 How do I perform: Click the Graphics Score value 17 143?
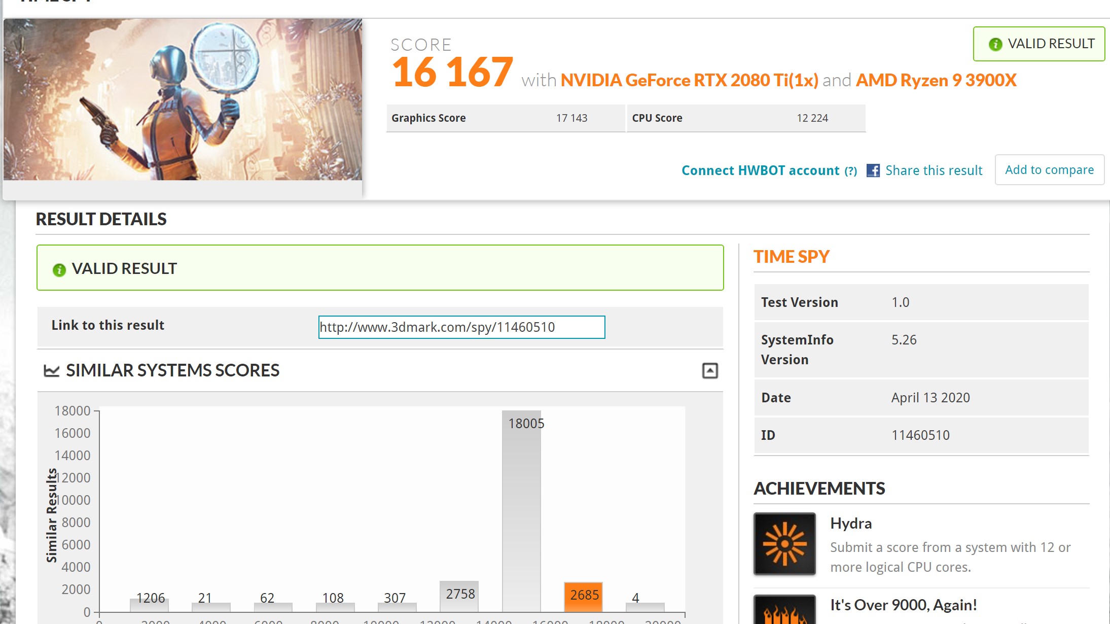point(571,118)
